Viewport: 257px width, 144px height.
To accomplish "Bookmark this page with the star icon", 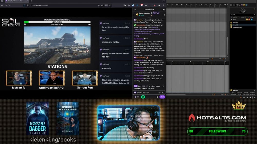I will click(x=110, y=5).
